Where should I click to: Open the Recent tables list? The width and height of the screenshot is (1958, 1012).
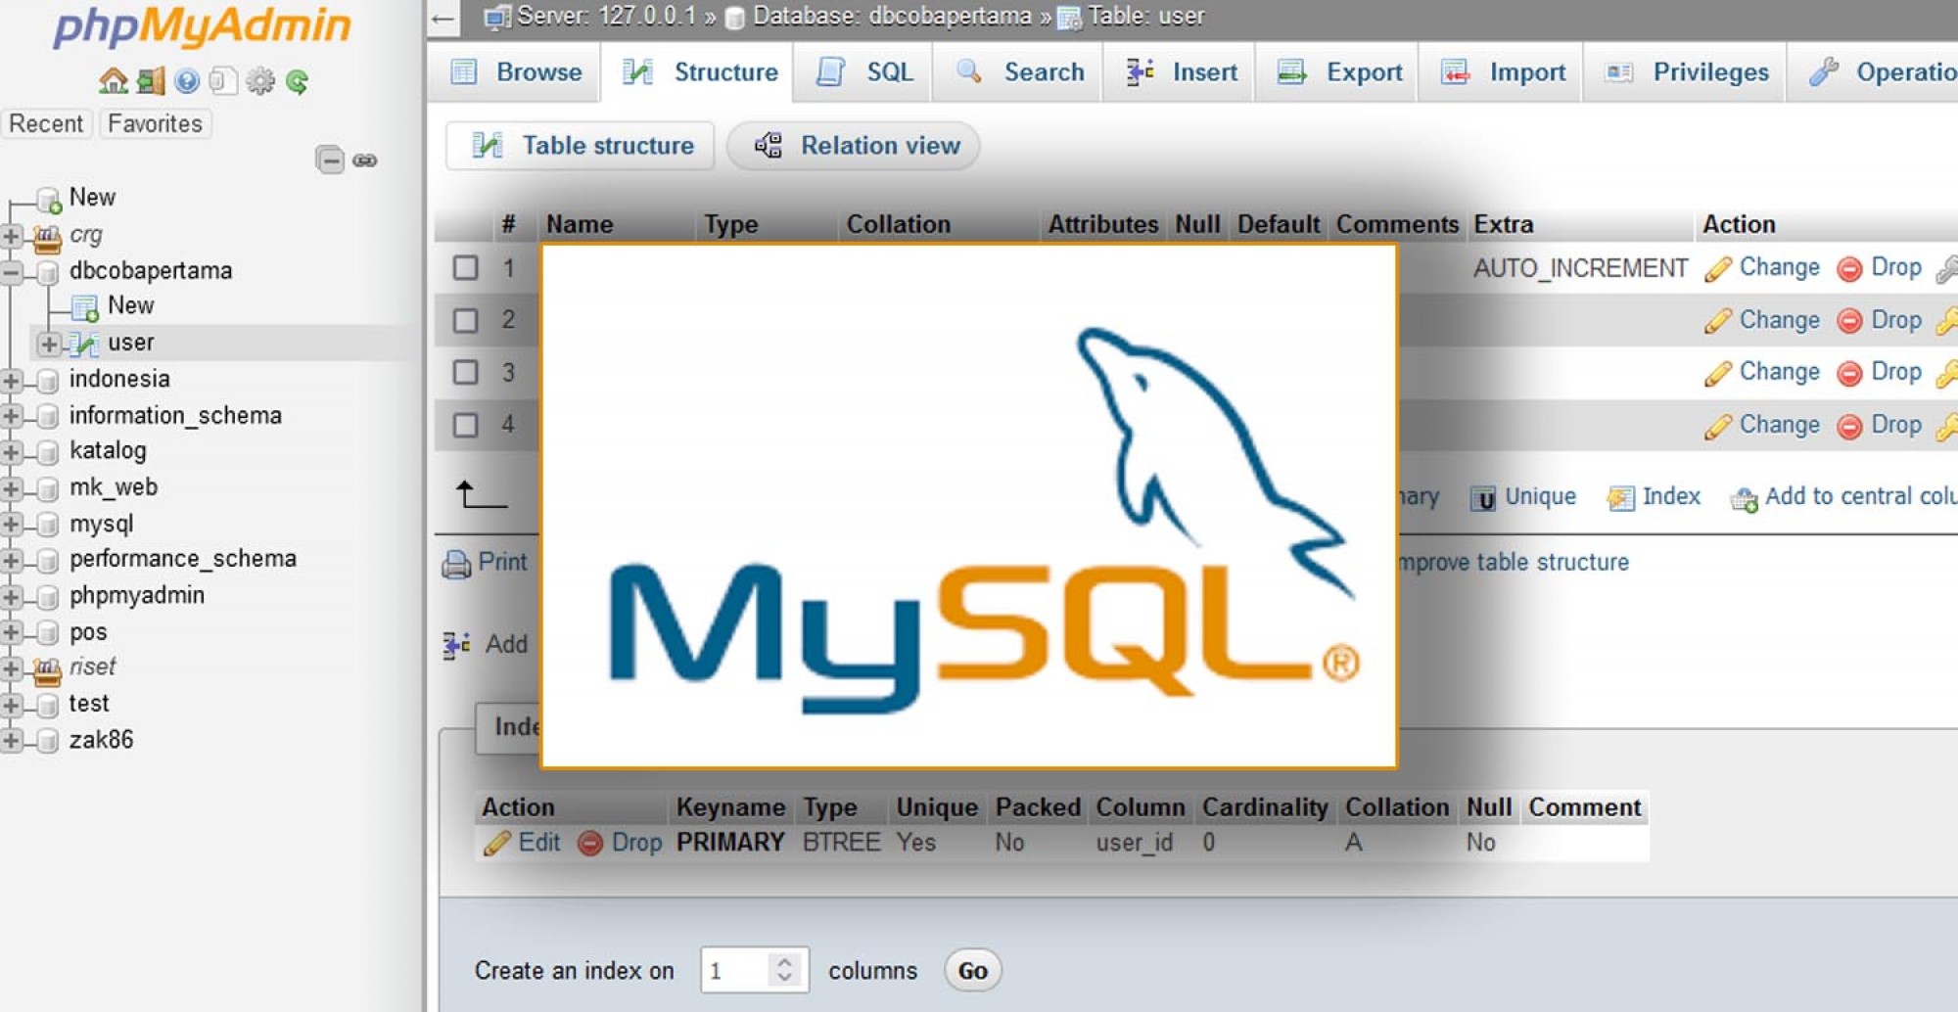click(x=46, y=124)
